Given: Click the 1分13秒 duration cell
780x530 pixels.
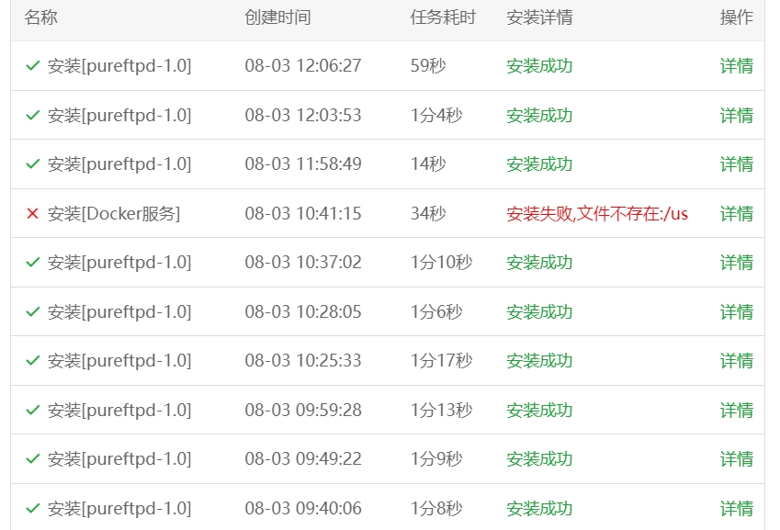Looking at the screenshot, I should tap(441, 411).
